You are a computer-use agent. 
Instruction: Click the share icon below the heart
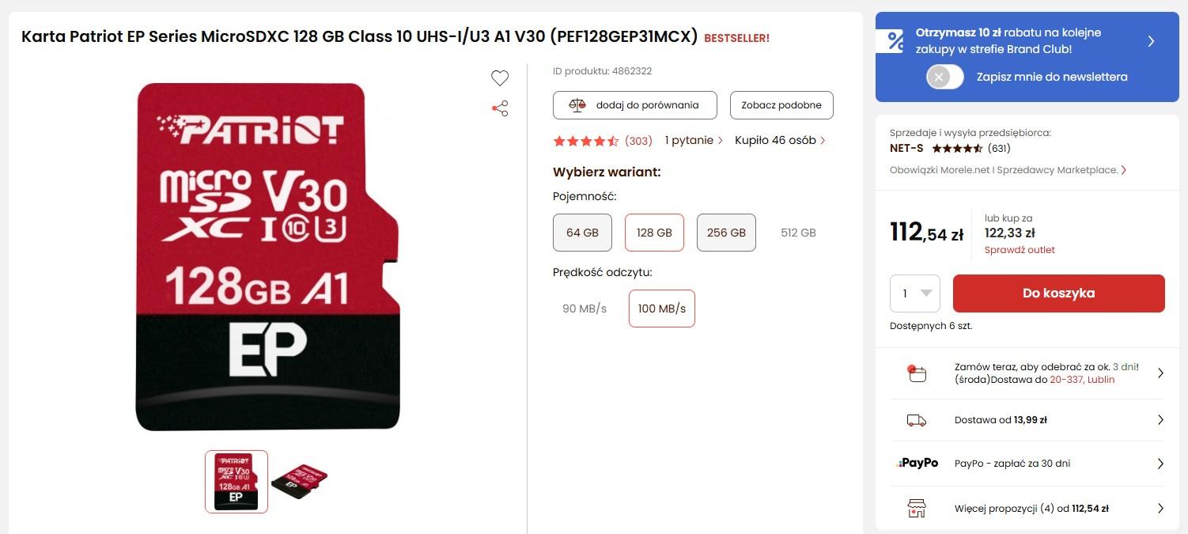coord(500,108)
